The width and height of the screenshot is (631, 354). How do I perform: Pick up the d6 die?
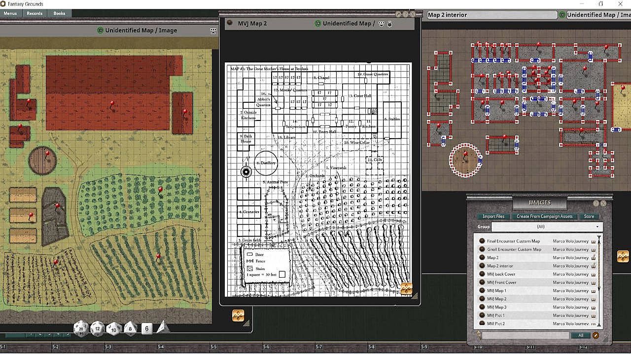[146, 328]
